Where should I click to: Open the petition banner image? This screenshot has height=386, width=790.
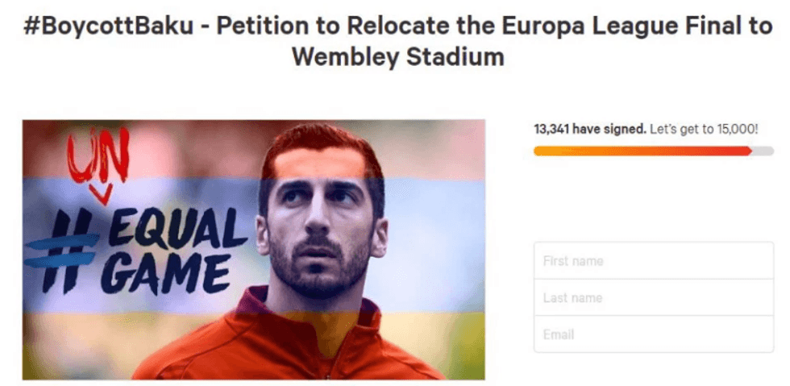[x=253, y=249]
